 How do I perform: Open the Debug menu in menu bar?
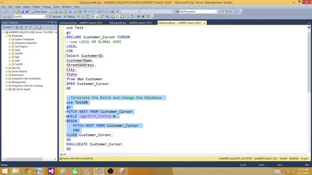tap(47, 7)
